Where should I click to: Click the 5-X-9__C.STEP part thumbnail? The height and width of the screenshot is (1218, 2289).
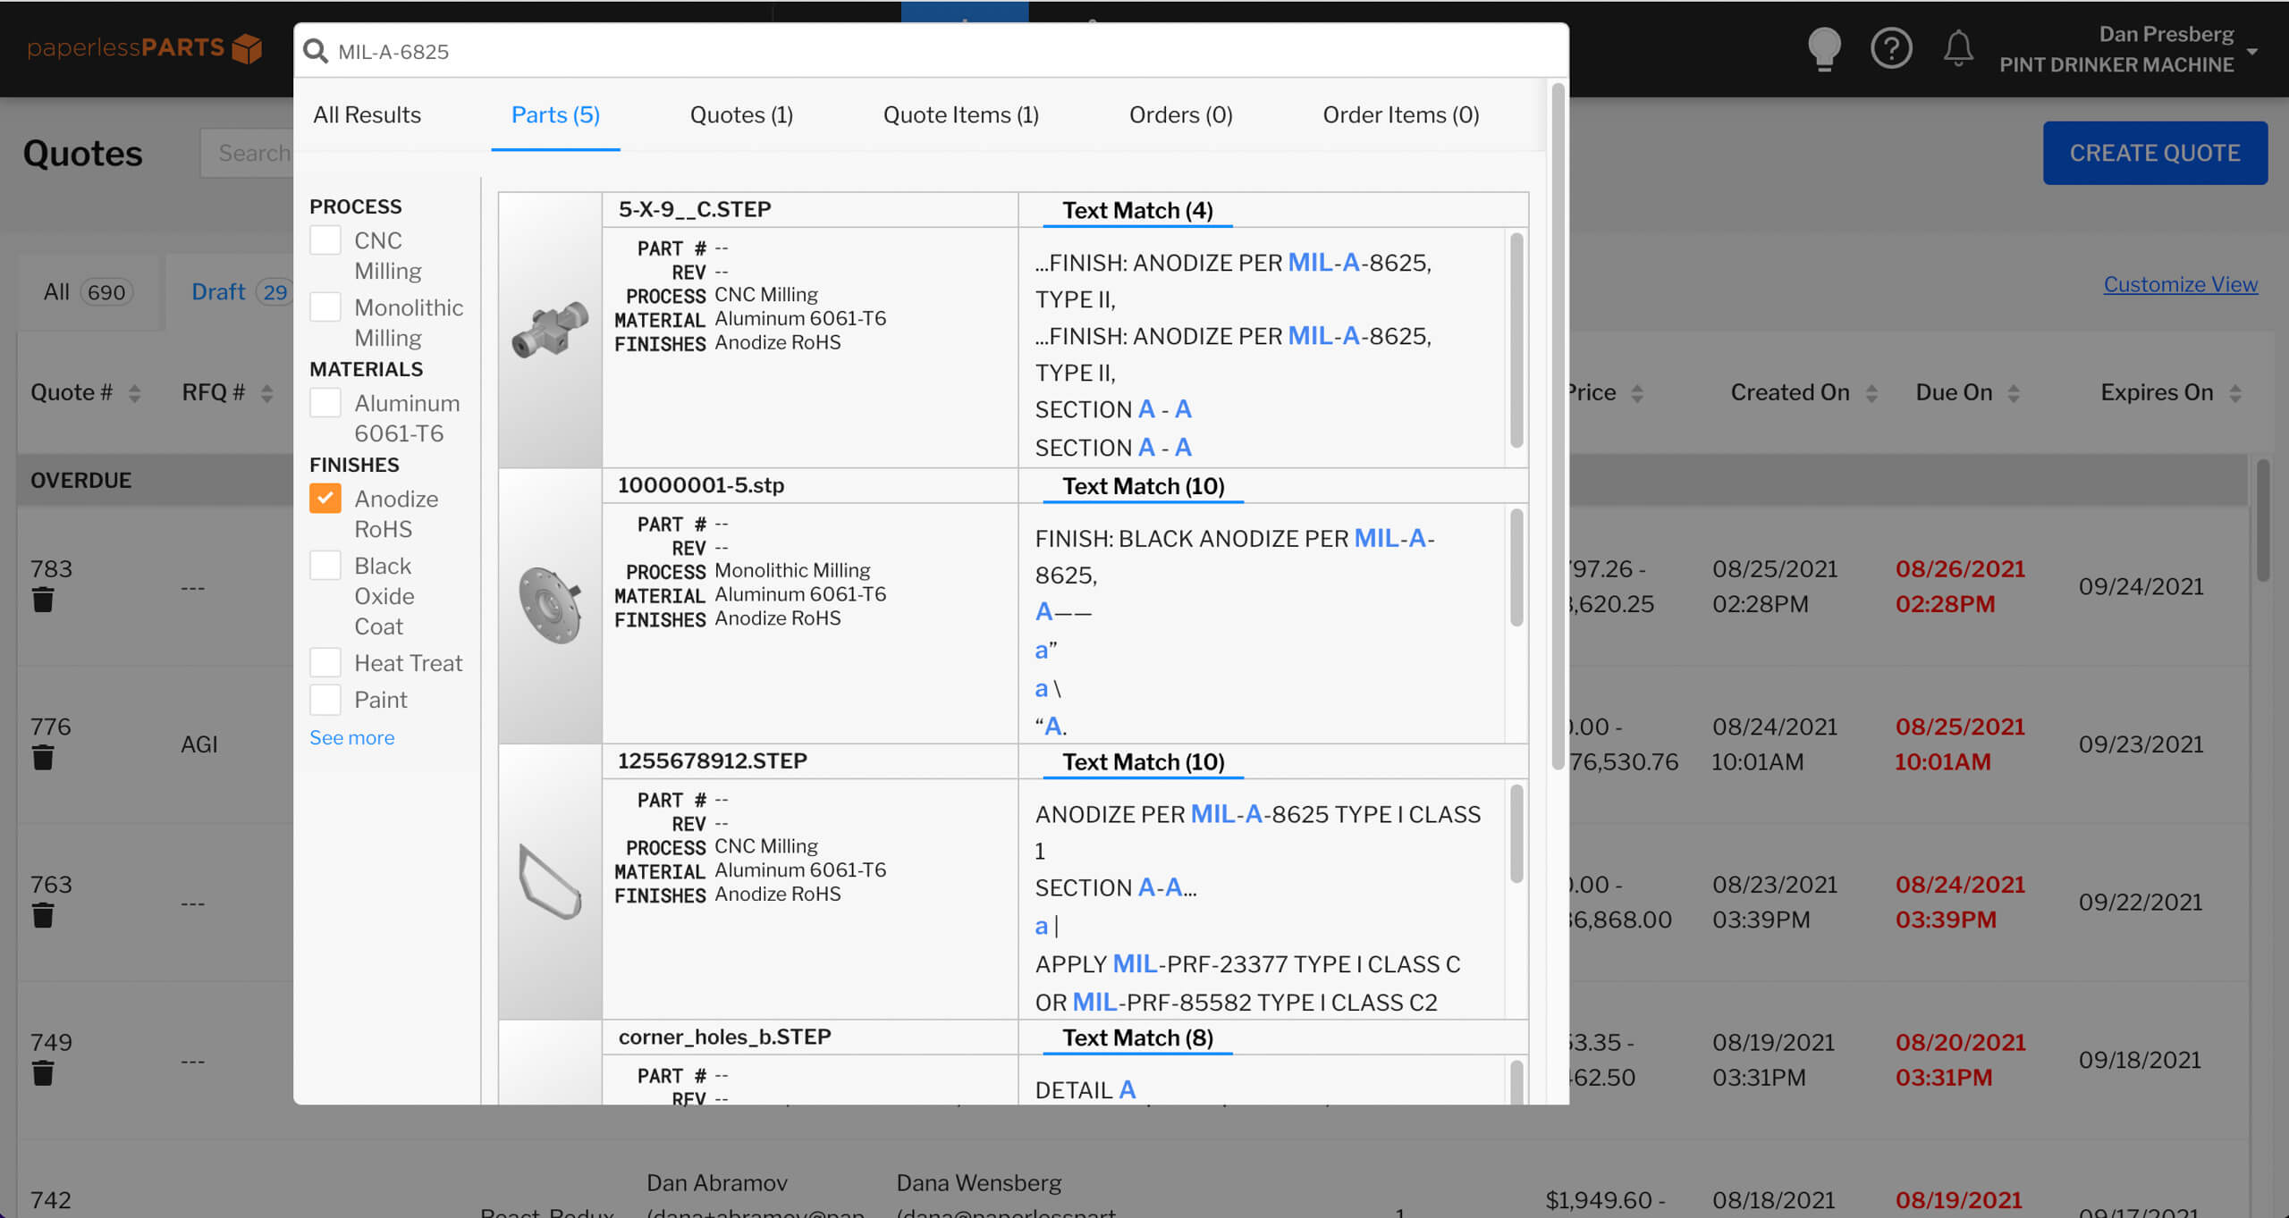(550, 330)
